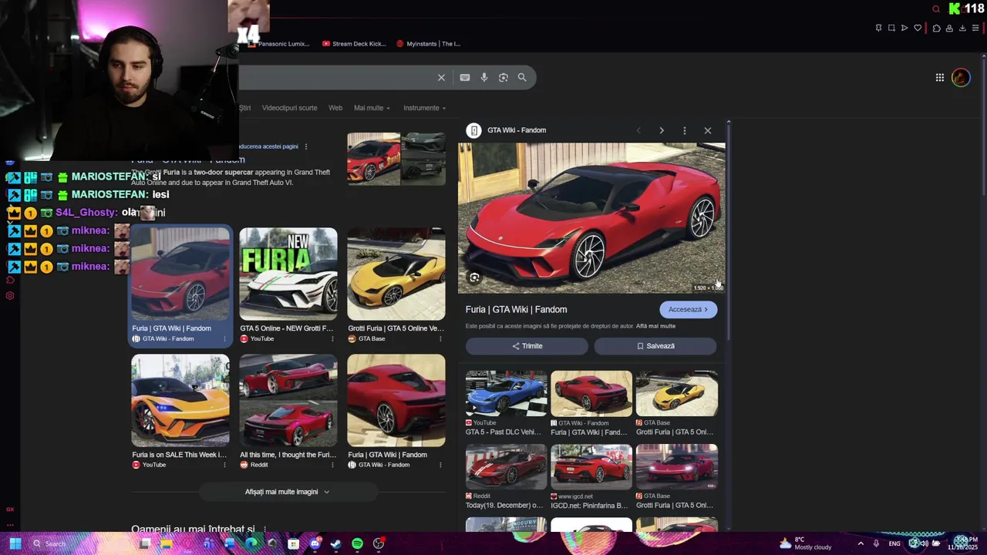Image resolution: width=987 pixels, height=555 pixels.
Task: Click the ENG language indicator in the tray
Action: point(894,543)
